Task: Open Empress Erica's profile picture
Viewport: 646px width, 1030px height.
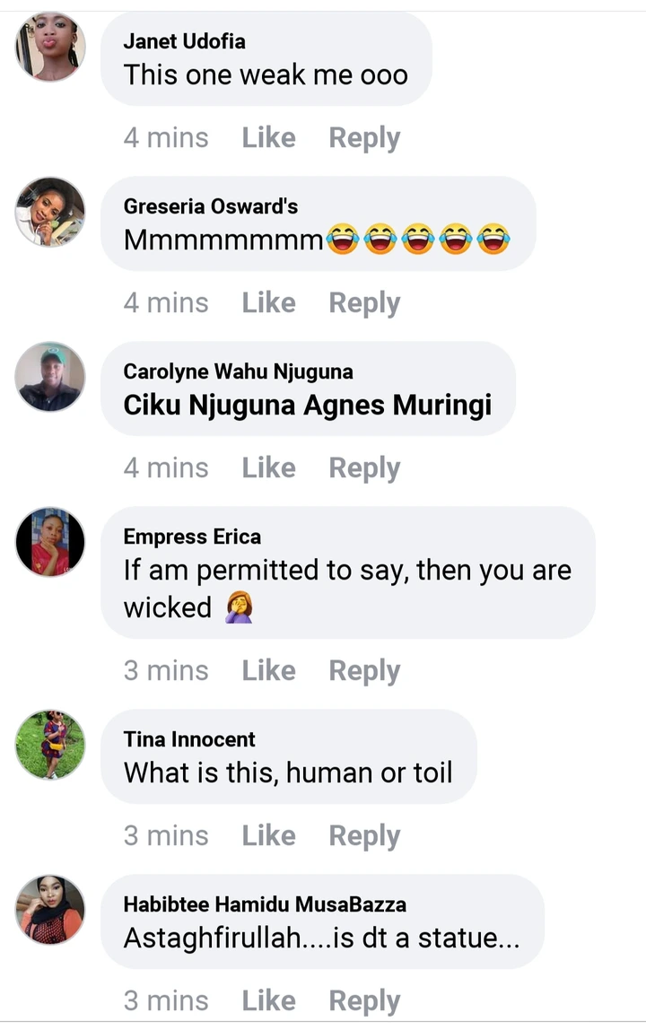Action: (x=50, y=542)
